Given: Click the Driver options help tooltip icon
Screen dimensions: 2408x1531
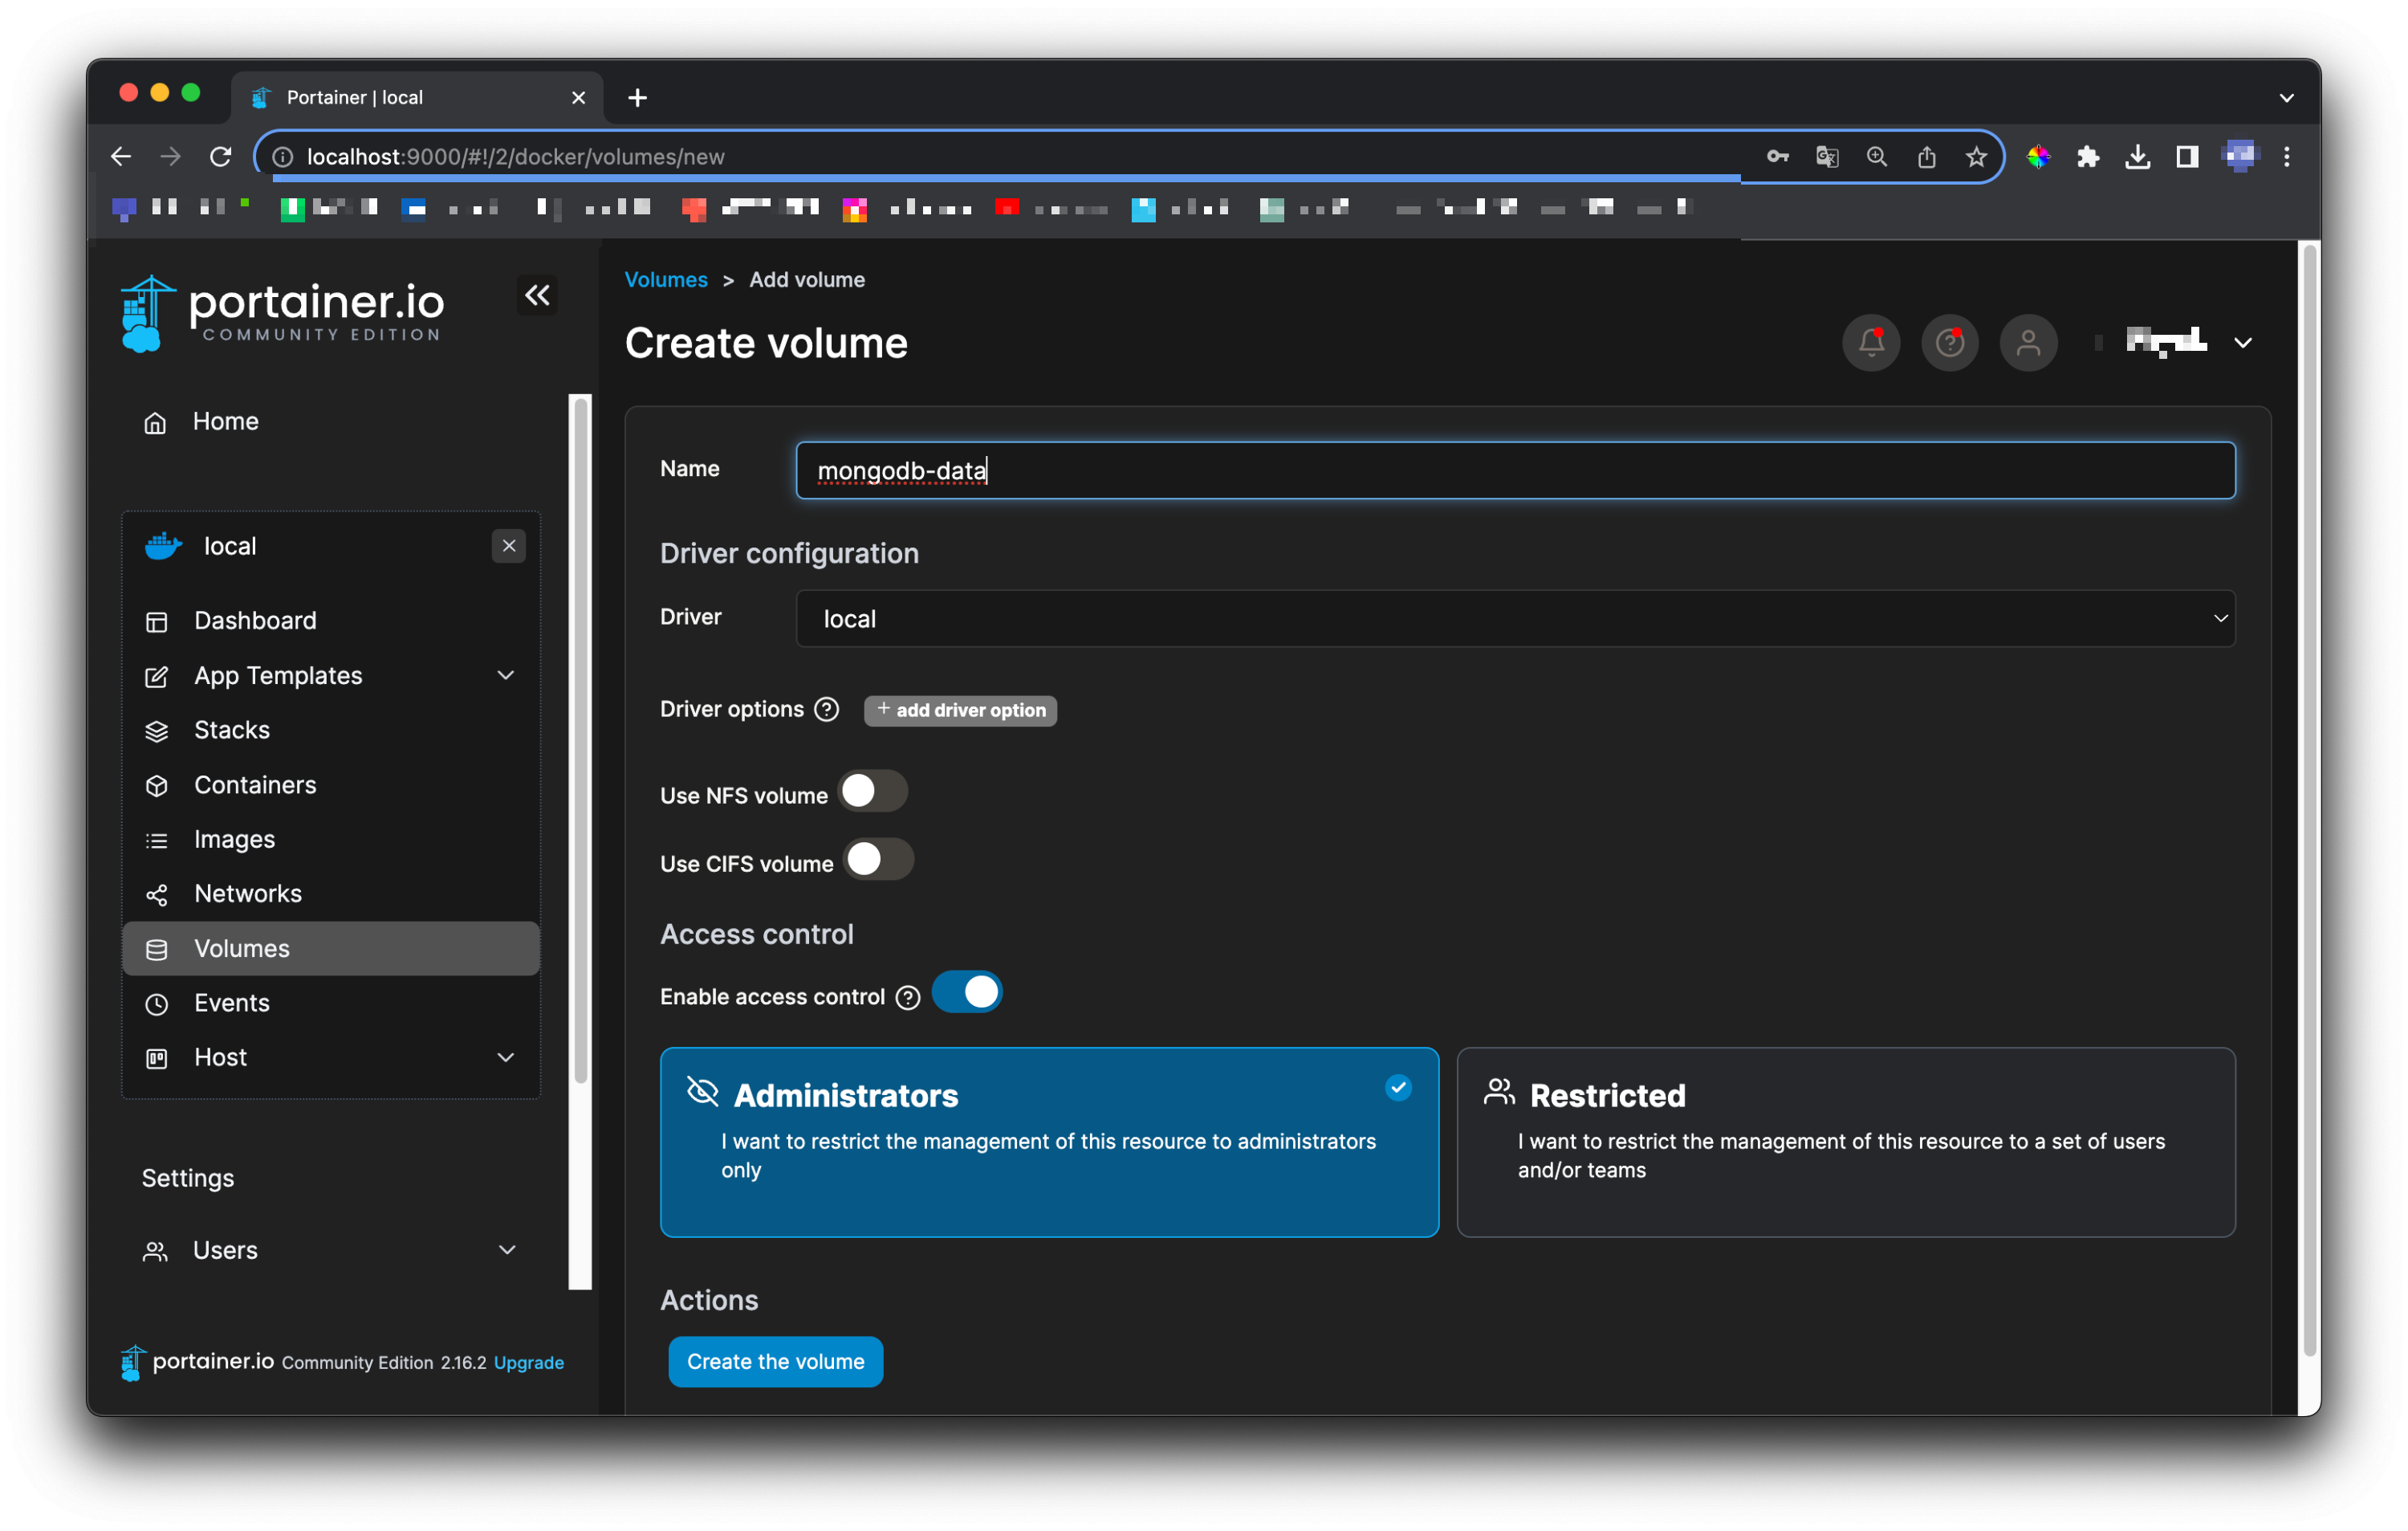Looking at the screenshot, I should tap(826, 709).
